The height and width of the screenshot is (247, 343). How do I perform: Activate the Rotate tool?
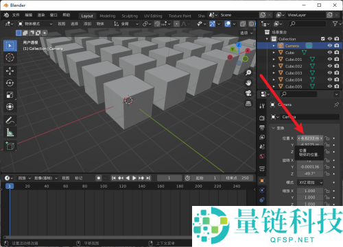pos(10,83)
